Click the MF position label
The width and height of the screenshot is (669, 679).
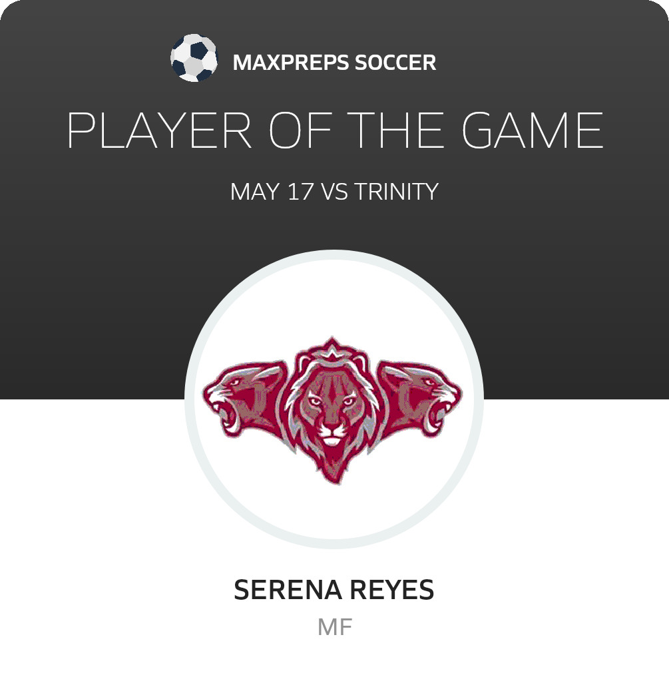tap(335, 628)
